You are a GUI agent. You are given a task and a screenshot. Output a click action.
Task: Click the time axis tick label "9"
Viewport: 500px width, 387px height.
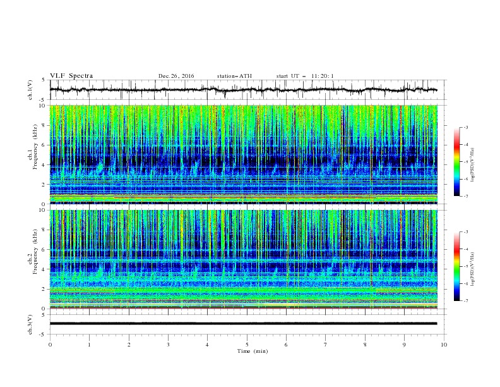point(404,345)
